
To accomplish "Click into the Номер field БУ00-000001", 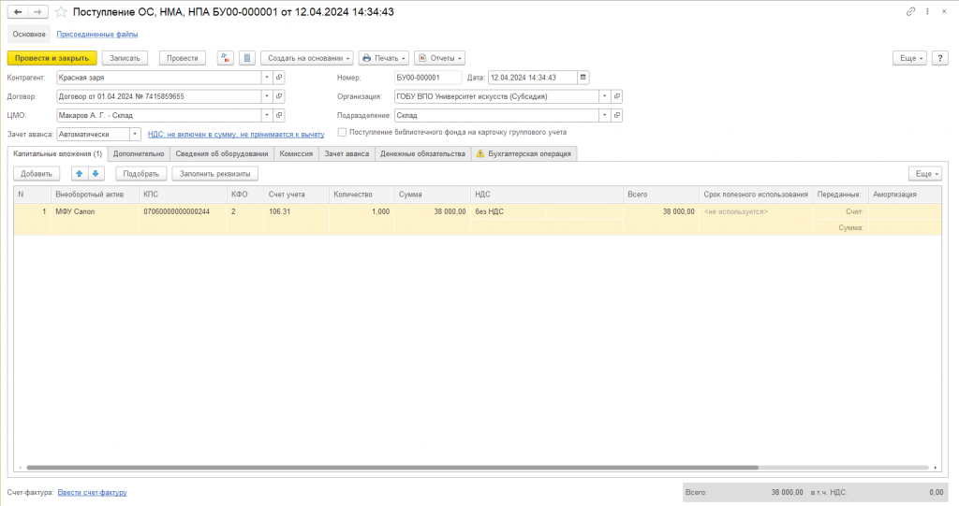I will pyautogui.click(x=427, y=78).
